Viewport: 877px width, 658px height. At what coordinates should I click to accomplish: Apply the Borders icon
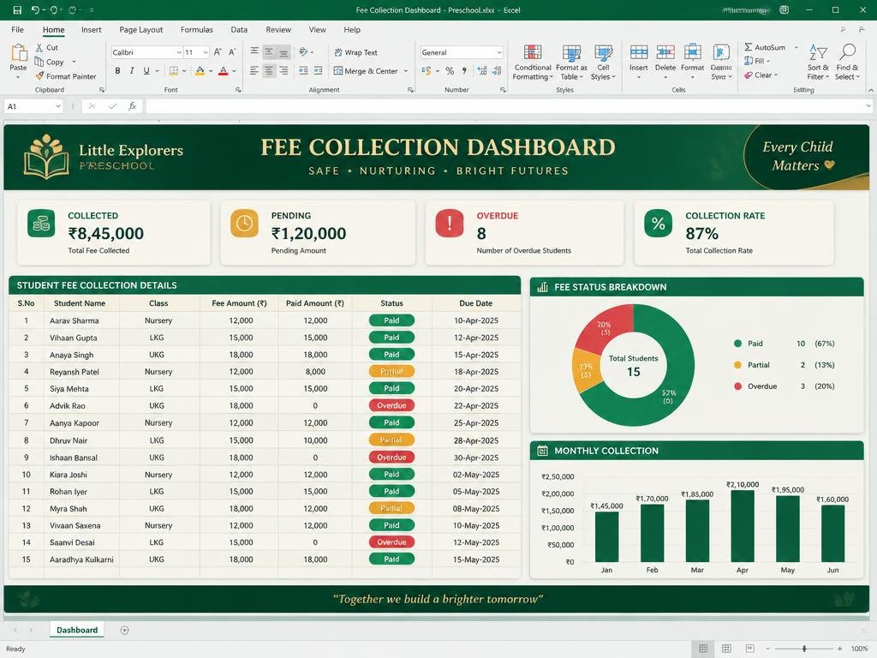174,70
